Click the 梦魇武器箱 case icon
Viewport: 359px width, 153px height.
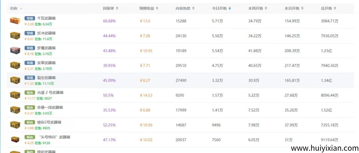(15, 50)
